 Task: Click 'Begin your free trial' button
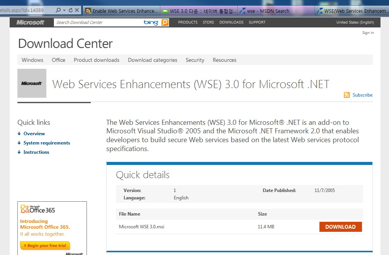pyautogui.click(x=45, y=245)
